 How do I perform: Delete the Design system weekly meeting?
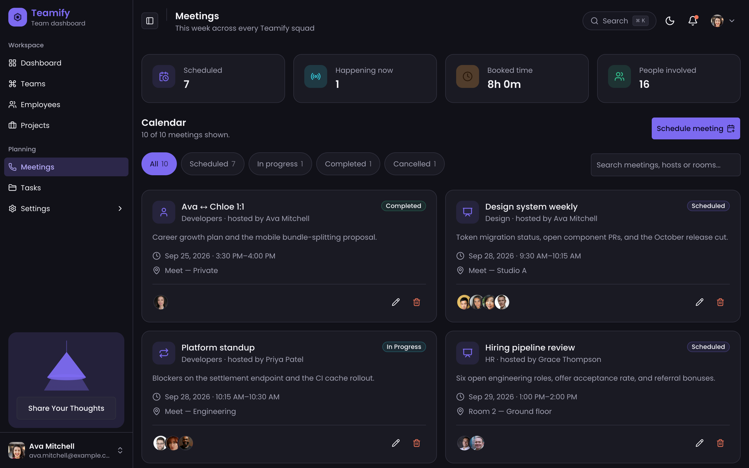point(720,302)
